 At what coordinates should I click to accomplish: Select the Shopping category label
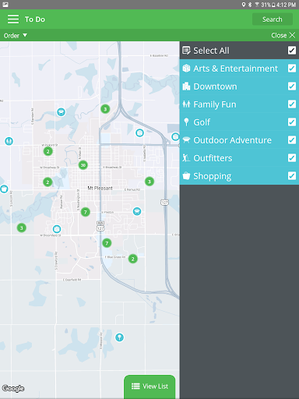213,176
